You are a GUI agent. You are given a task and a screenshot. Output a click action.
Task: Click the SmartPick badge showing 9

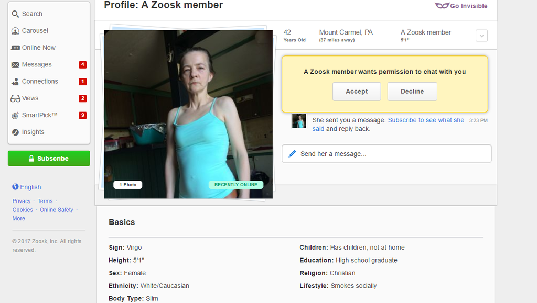82,115
